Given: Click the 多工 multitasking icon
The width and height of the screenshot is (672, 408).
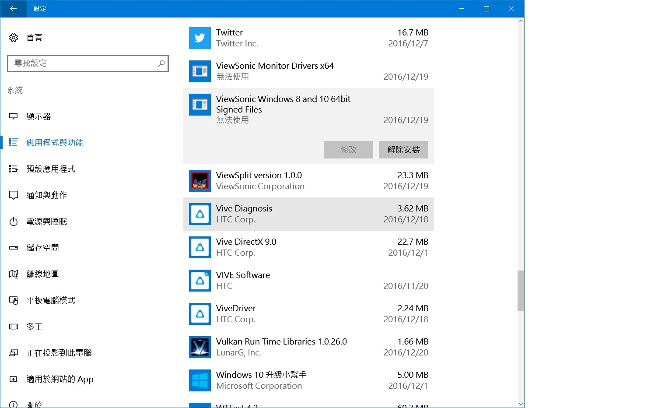Looking at the screenshot, I should pyautogui.click(x=14, y=327).
